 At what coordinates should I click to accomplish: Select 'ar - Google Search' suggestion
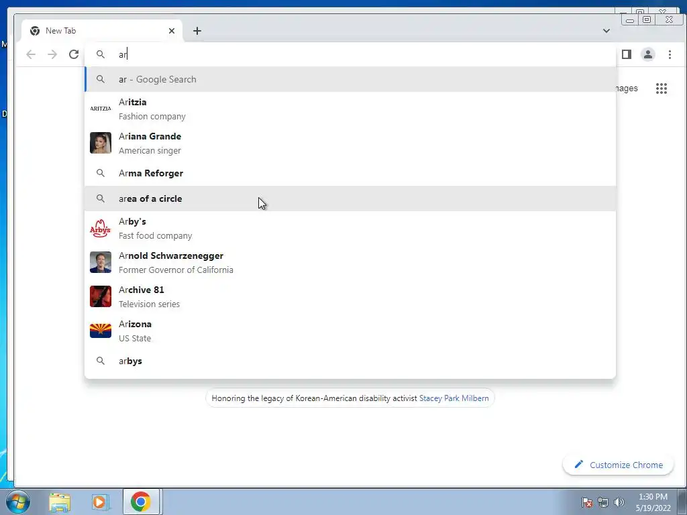tap(350, 79)
